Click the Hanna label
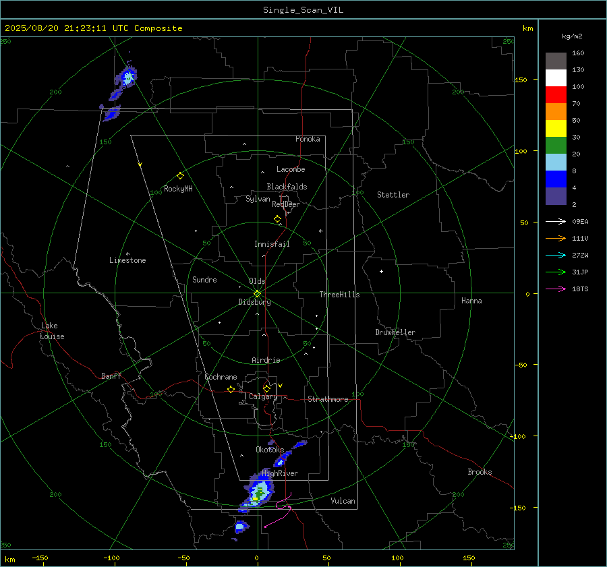Viewport: 607px width, 567px height. click(x=471, y=301)
